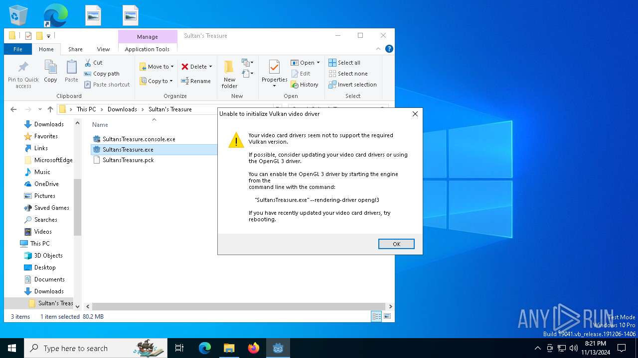
Task: Click the Up one level arrow
Action: [50, 109]
